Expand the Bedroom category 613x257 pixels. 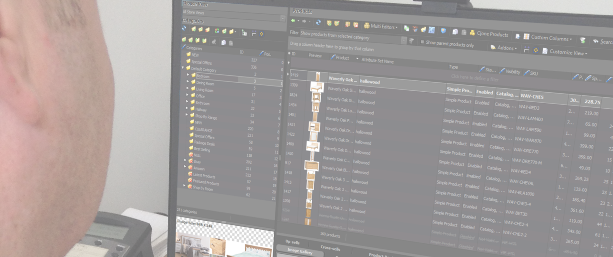pyautogui.click(x=188, y=75)
